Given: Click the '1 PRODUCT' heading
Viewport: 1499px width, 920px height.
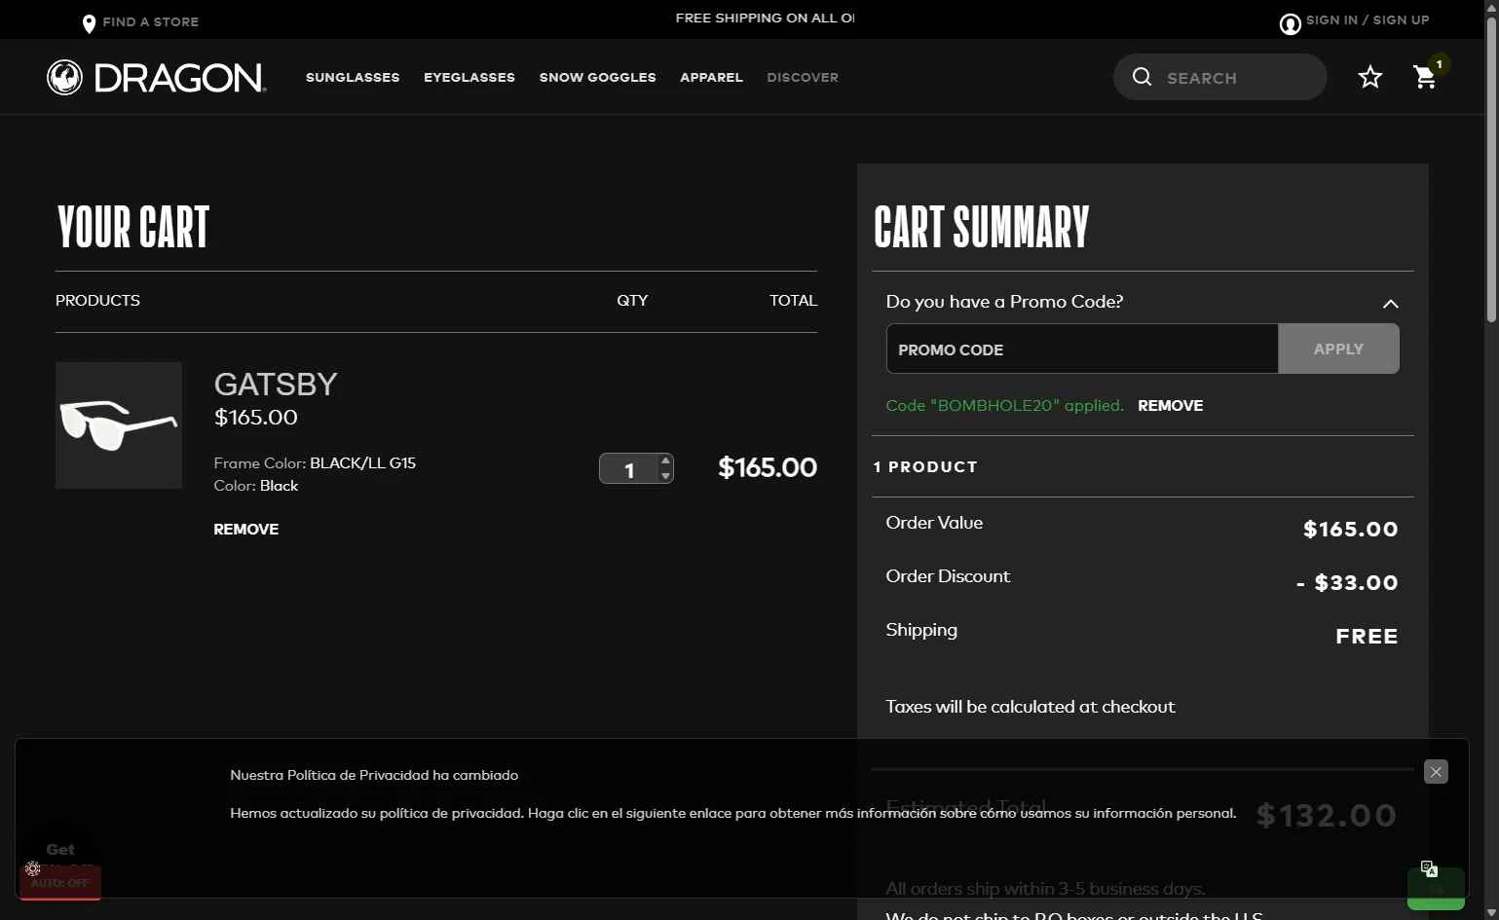Looking at the screenshot, I should point(925,467).
